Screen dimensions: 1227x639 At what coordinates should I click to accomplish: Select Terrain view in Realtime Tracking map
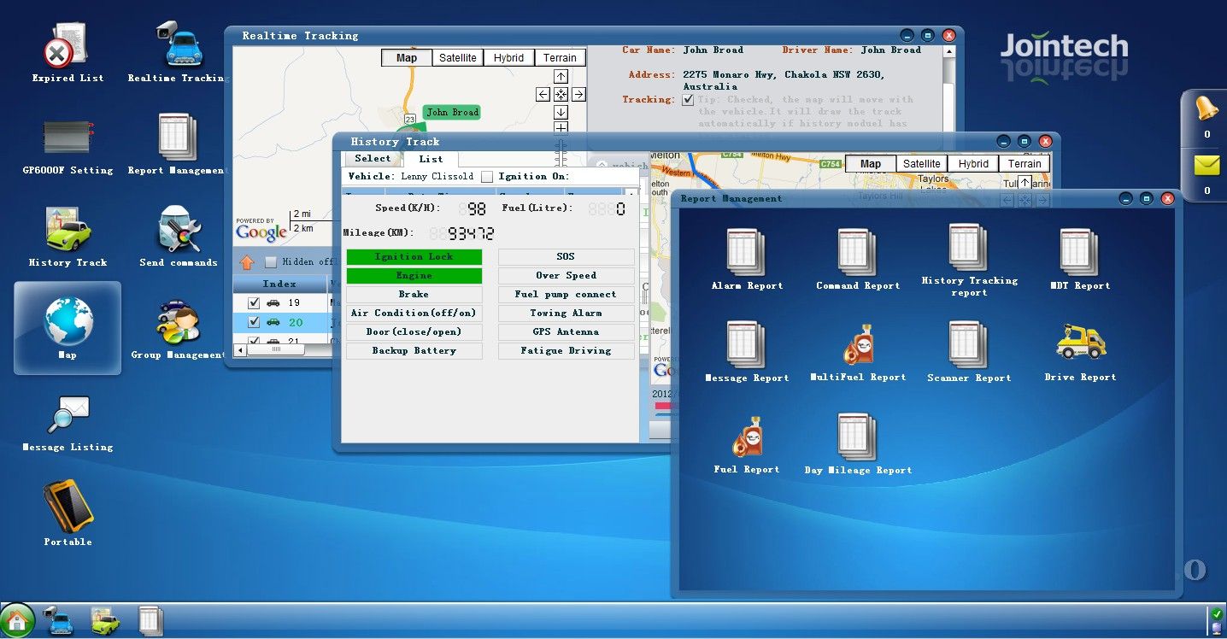tap(560, 58)
